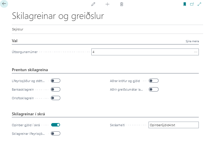This screenshot has width=210, height=146.
Task: Open lookup ellipsis in Útborgunarnúmer field
Action: click(196, 52)
